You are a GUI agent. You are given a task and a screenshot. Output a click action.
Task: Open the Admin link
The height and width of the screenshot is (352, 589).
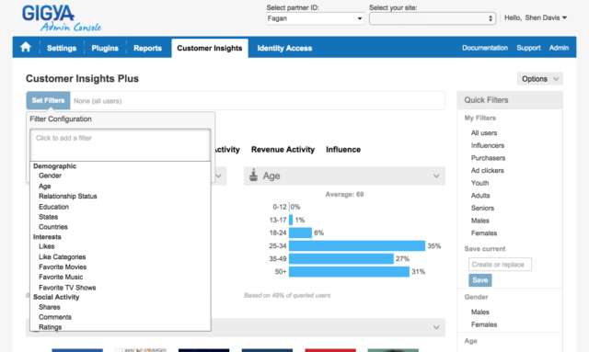[559, 48]
